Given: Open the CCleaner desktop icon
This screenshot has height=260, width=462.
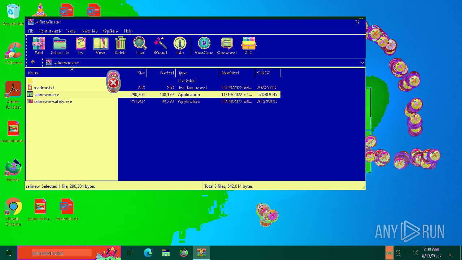Looking at the screenshot, I should [13, 54].
